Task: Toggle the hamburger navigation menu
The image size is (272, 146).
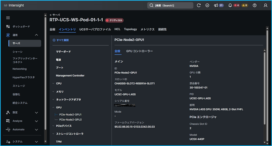Action: [x=8, y=18]
